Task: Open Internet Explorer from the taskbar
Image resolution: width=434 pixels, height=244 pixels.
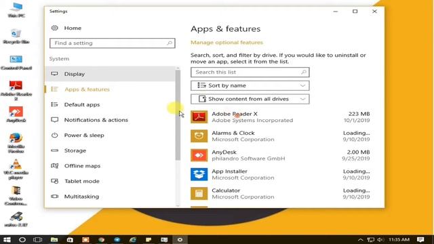Action: coord(133,239)
